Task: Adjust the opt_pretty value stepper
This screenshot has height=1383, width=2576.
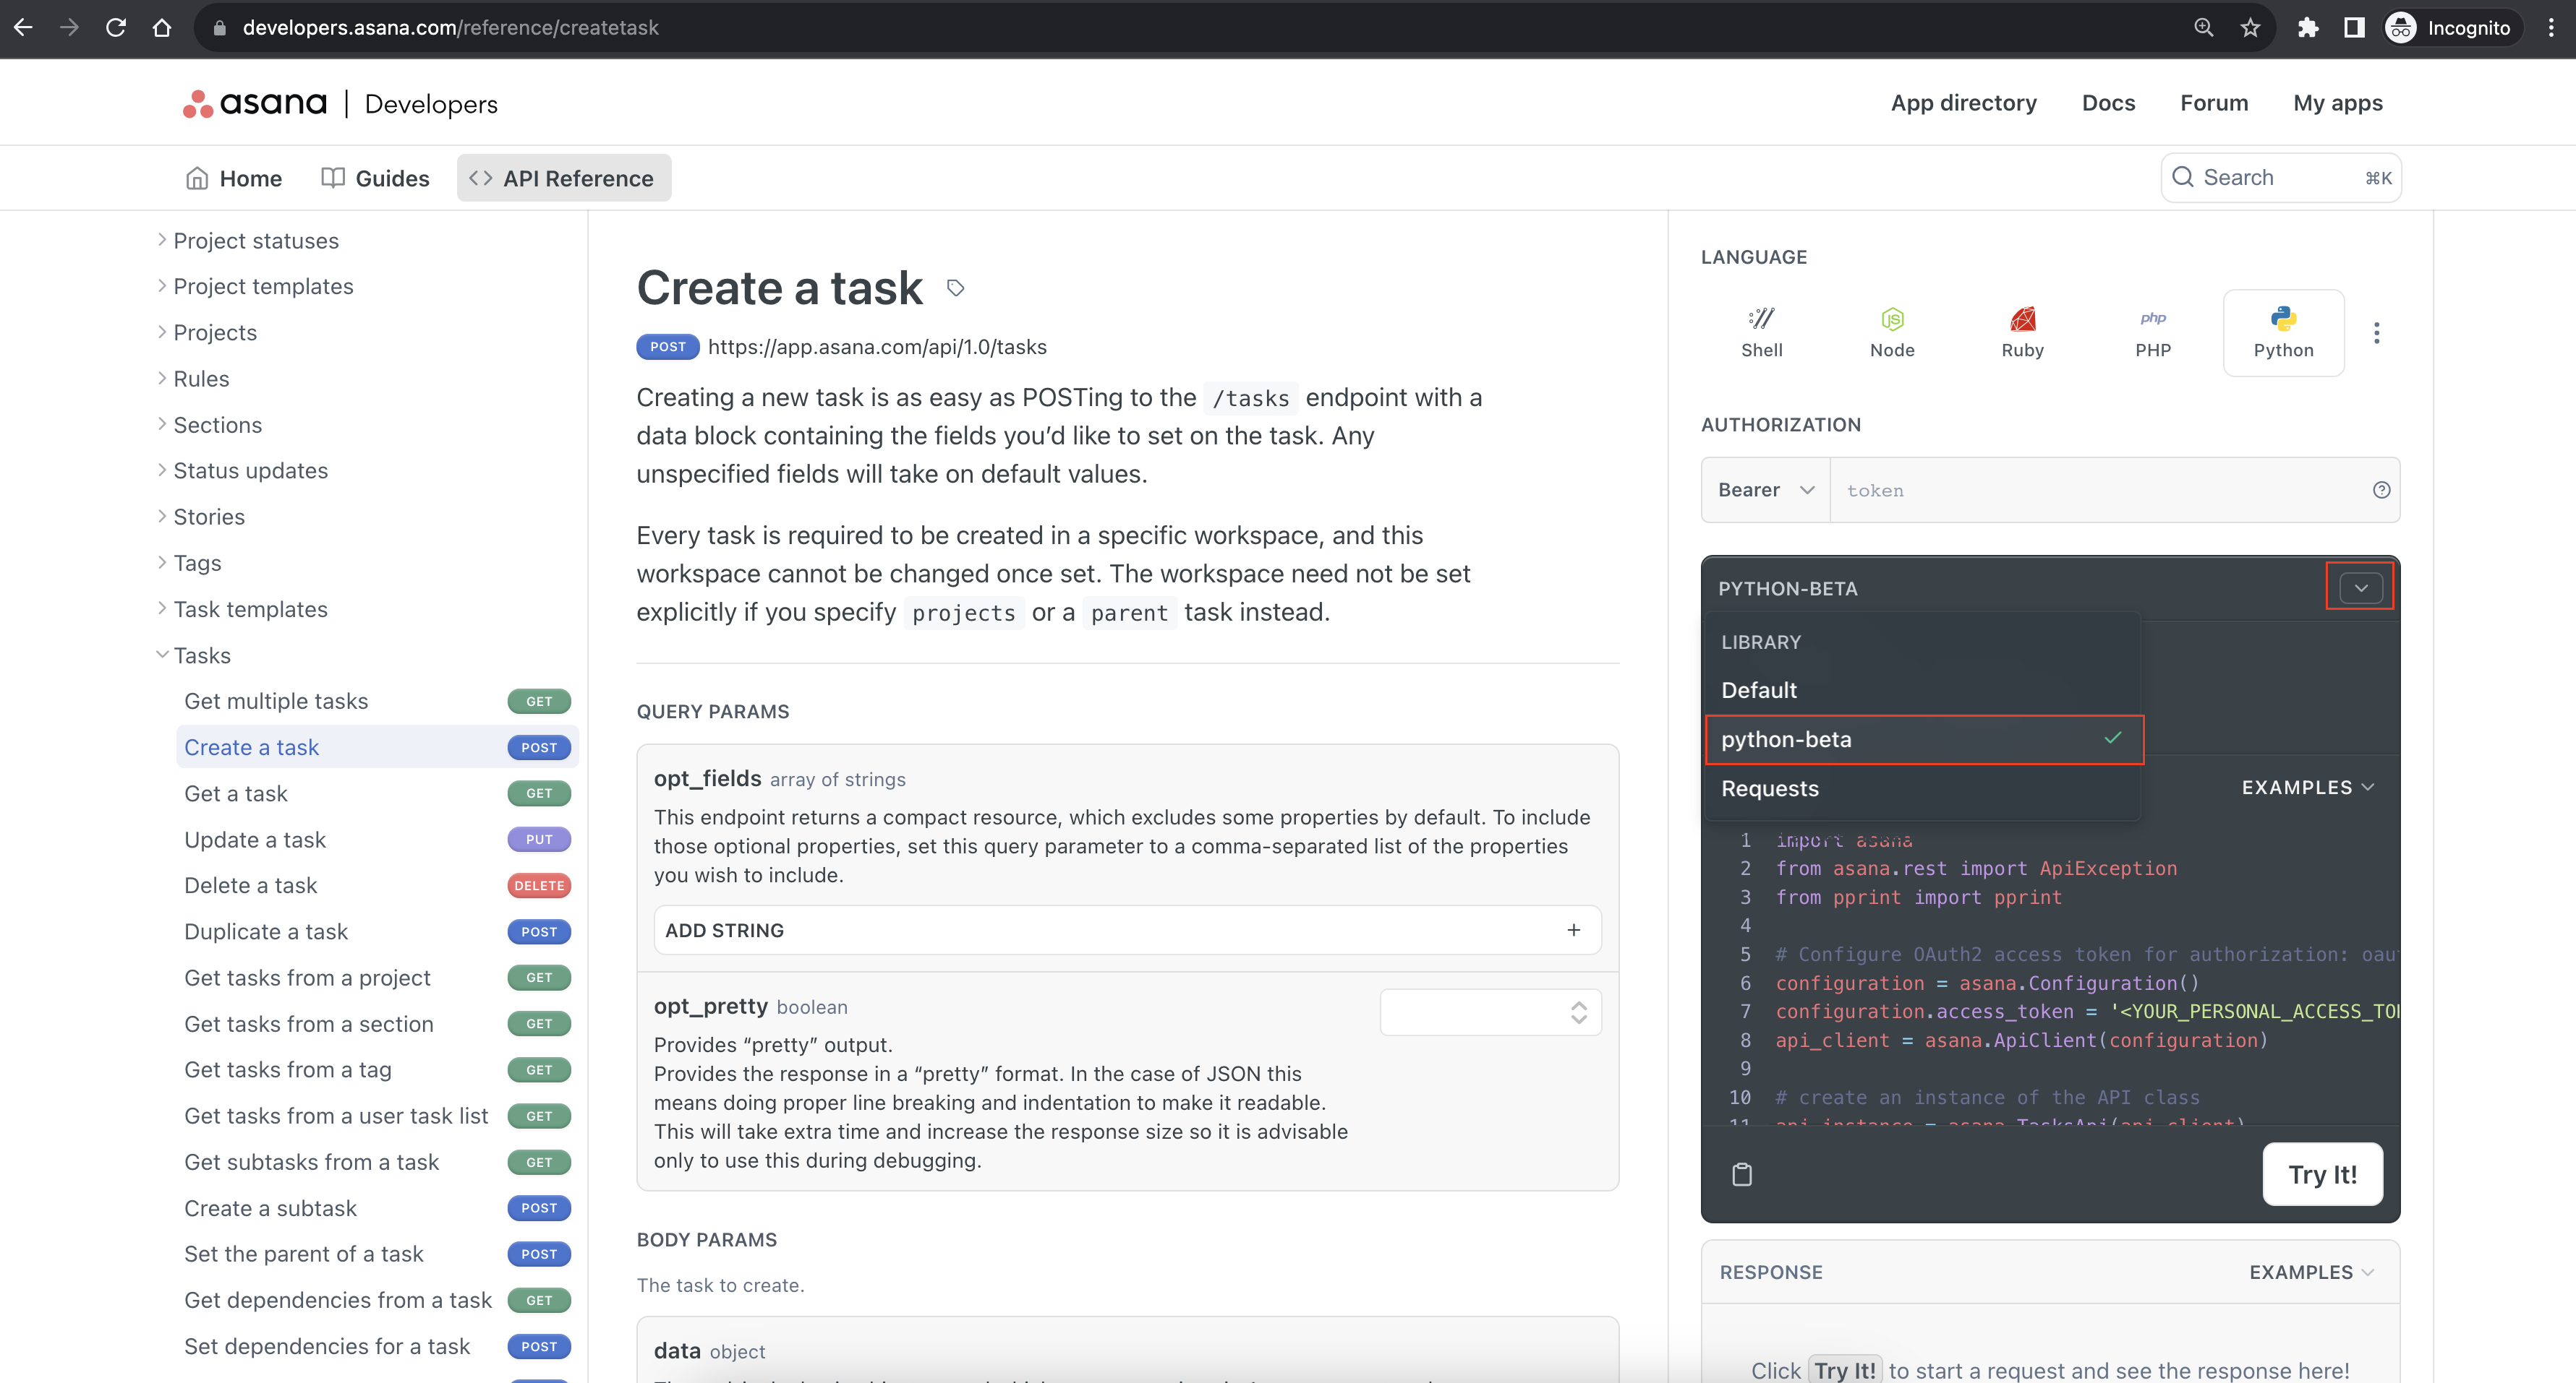Action: pos(1577,1012)
